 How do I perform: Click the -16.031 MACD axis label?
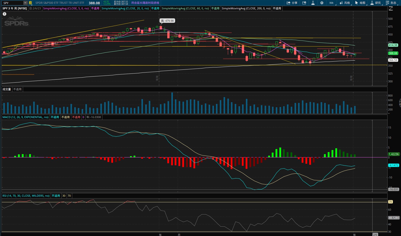pyautogui.click(x=394, y=189)
